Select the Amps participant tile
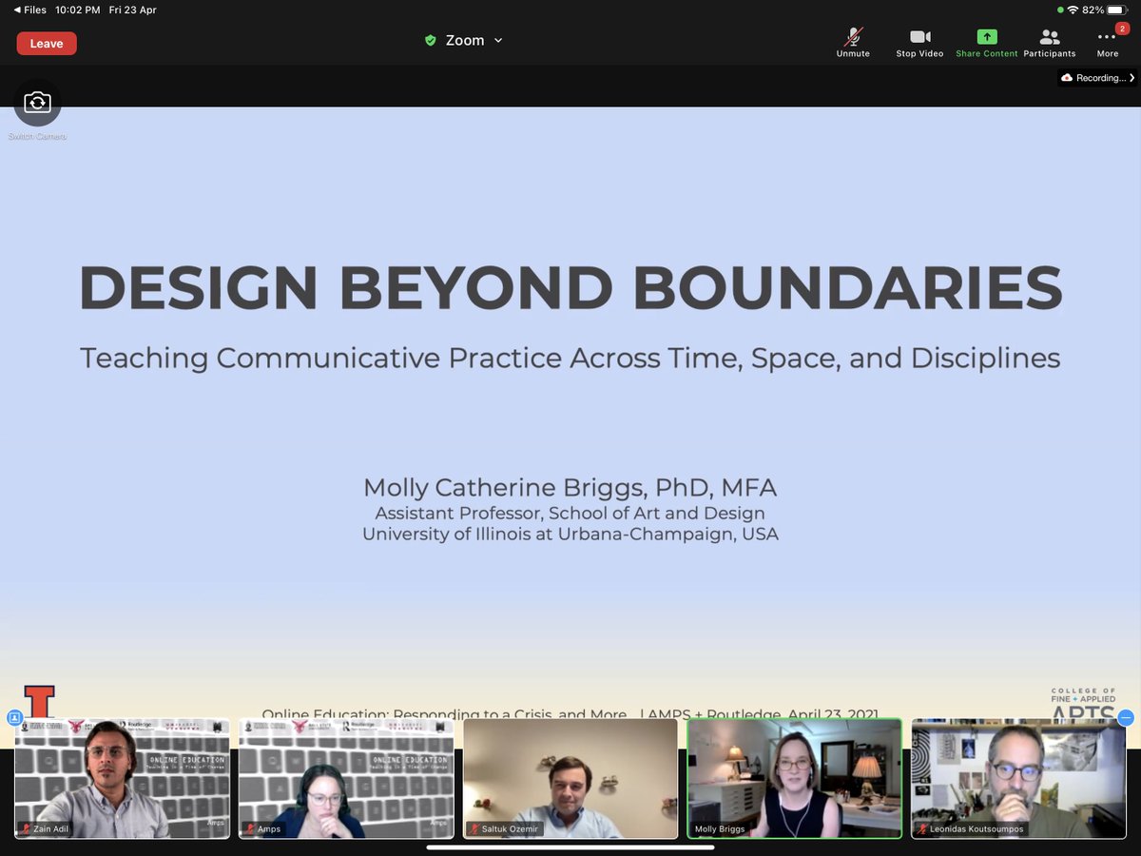The image size is (1141, 856). [x=346, y=778]
